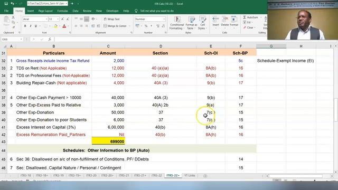Add a new sheet using the plus icon
Viewport: 338px width, 190px height.
pyautogui.click(x=205, y=176)
